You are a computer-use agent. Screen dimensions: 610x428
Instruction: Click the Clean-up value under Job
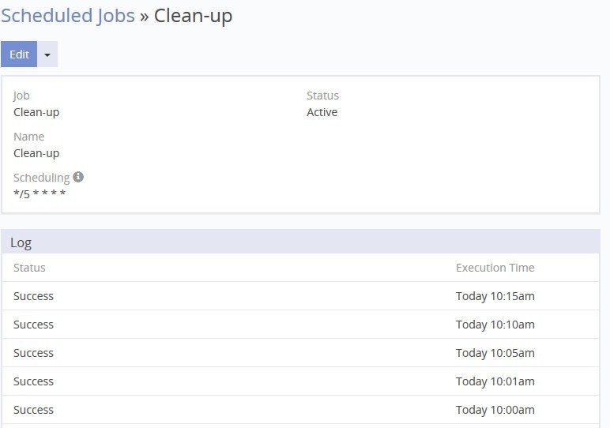pos(36,112)
